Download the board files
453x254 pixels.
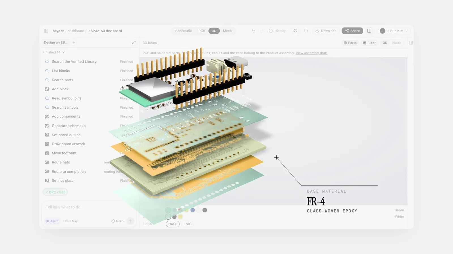[326, 31]
